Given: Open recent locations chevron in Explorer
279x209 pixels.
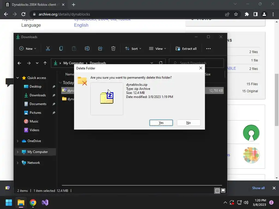Looking at the screenshot, I should [x=37, y=63].
